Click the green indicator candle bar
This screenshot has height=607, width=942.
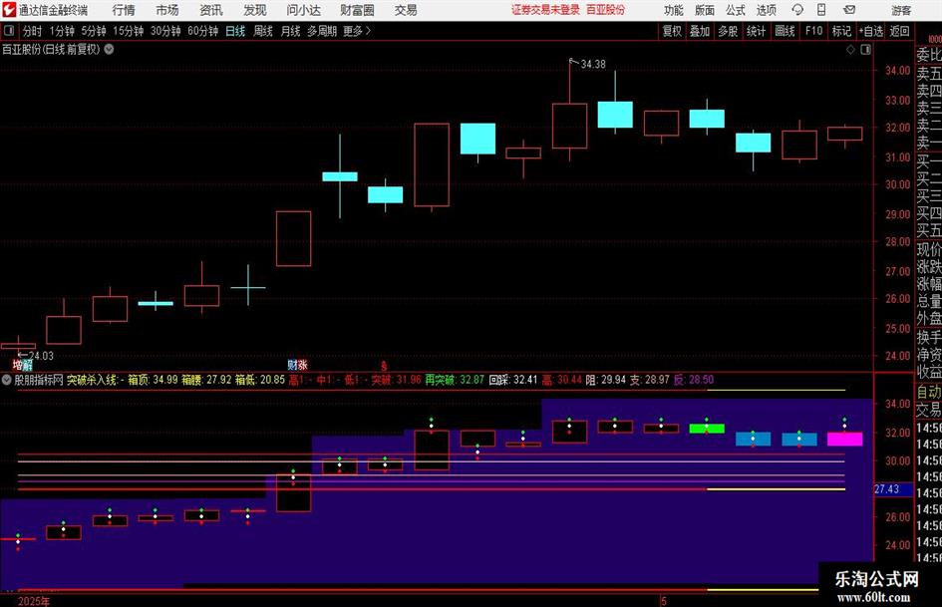pos(707,429)
